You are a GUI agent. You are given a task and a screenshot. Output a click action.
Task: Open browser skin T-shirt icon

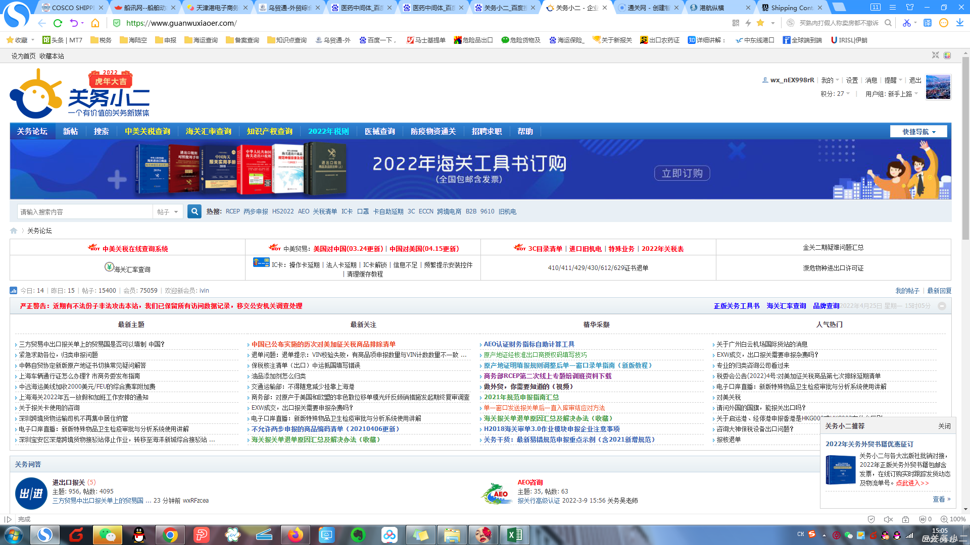(910, 7)
